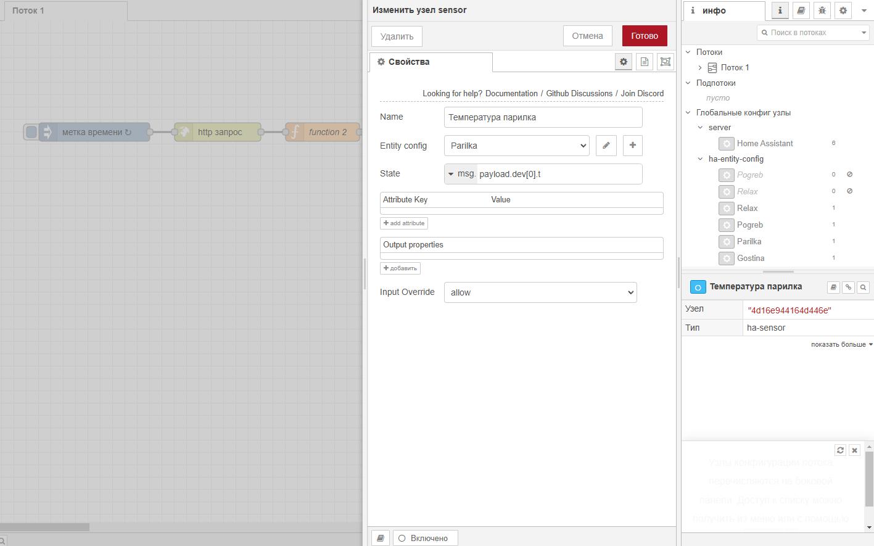This screenshot has width=874, height=546.
Task: Edit the Parilka entity config with pencil icon
Action: pos(606,146)
